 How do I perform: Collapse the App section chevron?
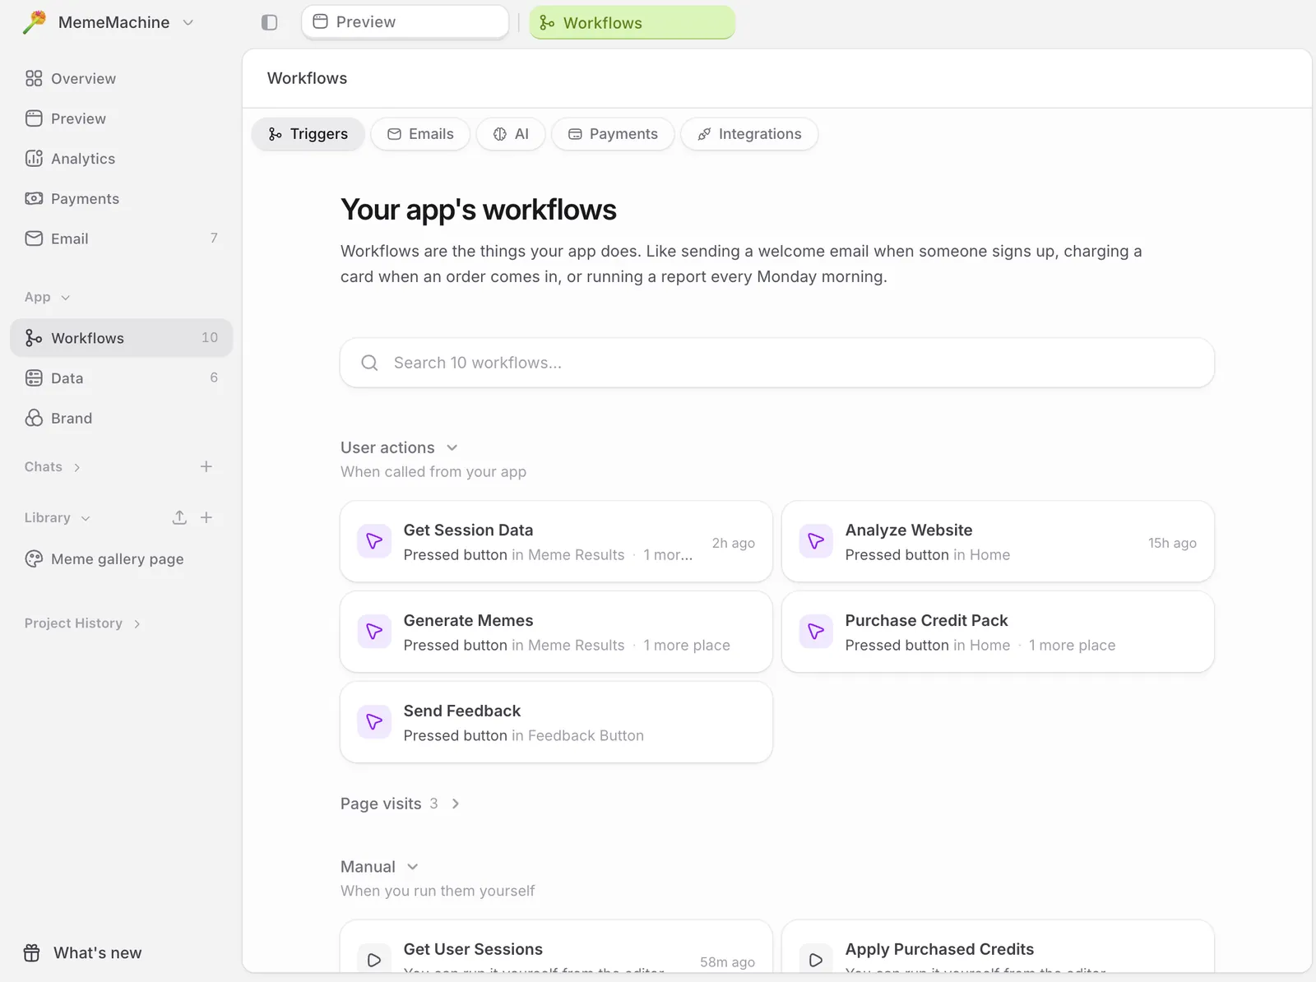coord(66,298)
